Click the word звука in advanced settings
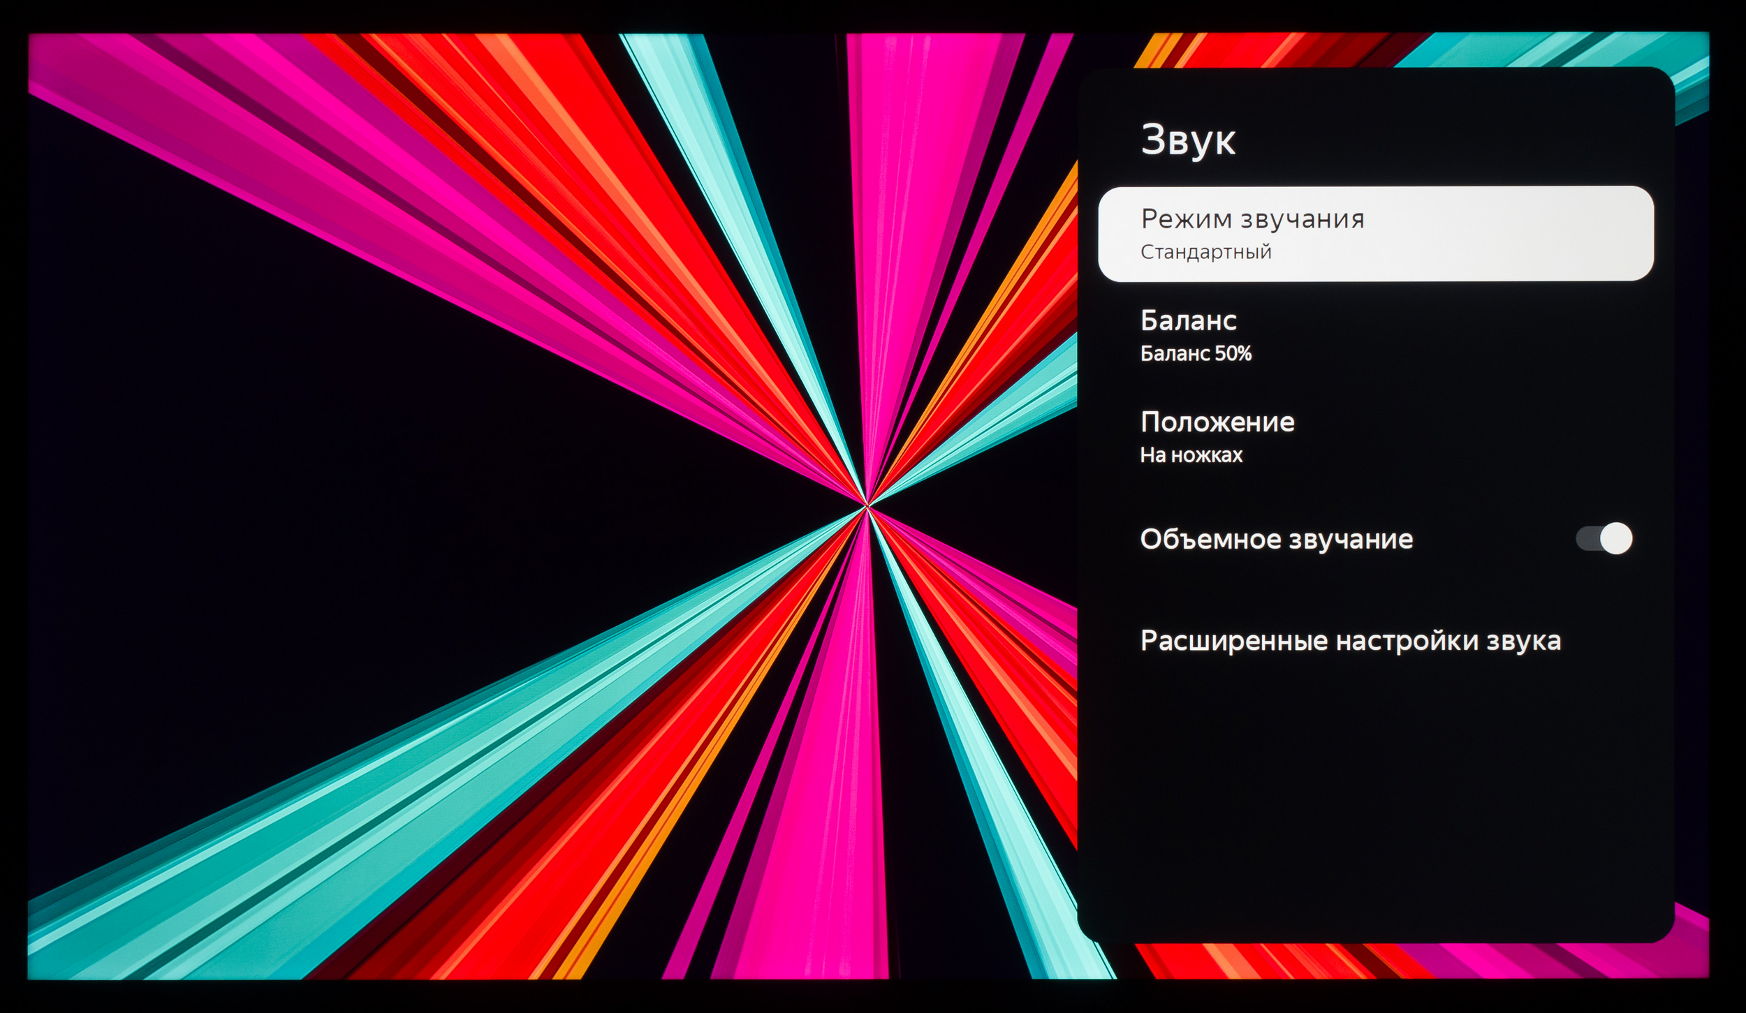The image size is (1746, 1013). [1523, 641]
